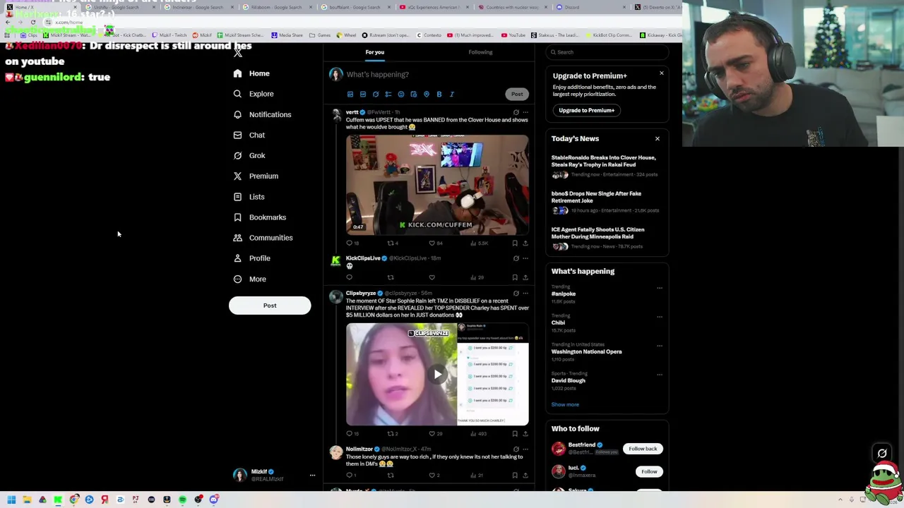The image size is (904, 508).
Task: Play the Sophie Rain interview video
Action: (x=437, y=374)
